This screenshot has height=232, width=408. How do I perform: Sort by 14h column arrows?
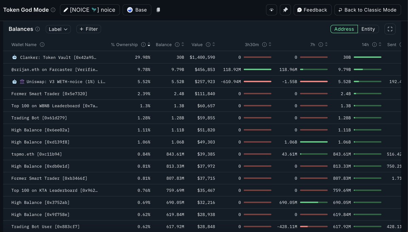coord(380,44)
